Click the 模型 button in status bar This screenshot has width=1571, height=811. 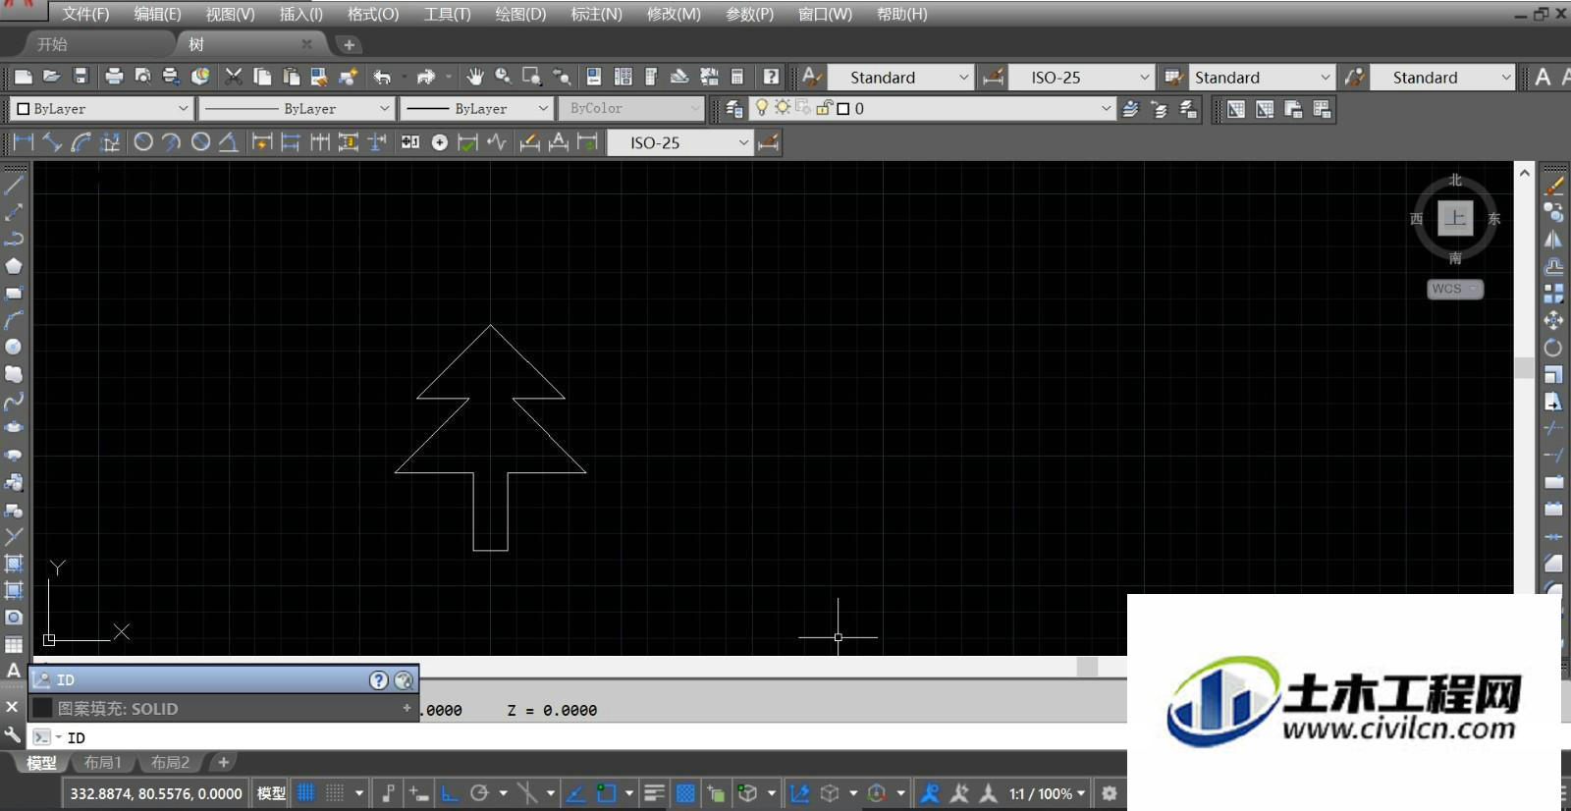click(x=271, y=793)
